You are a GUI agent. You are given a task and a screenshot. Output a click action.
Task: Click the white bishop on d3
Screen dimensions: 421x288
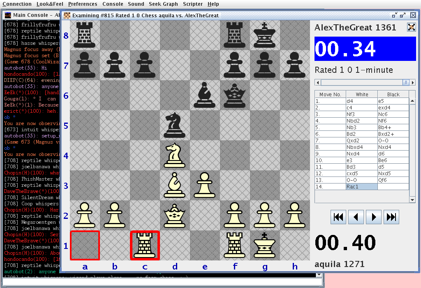pos(175,185)
